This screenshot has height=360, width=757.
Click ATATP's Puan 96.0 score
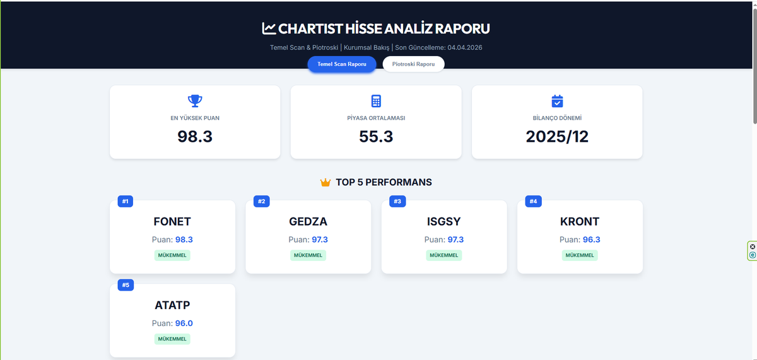pyautogui.click(x=172, y=323)
